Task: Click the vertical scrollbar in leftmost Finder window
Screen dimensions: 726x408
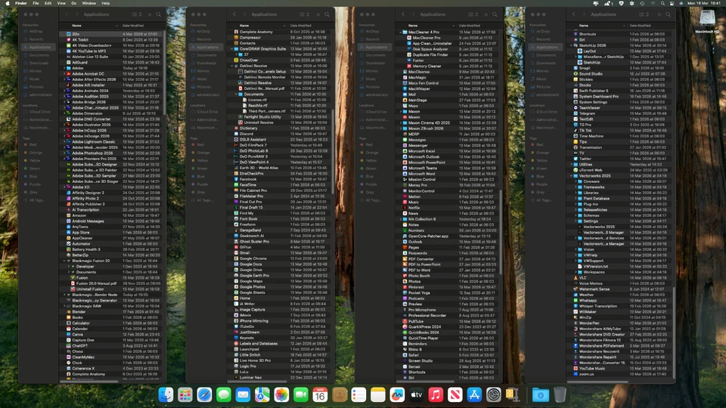Action: click(x=164, y=74)
